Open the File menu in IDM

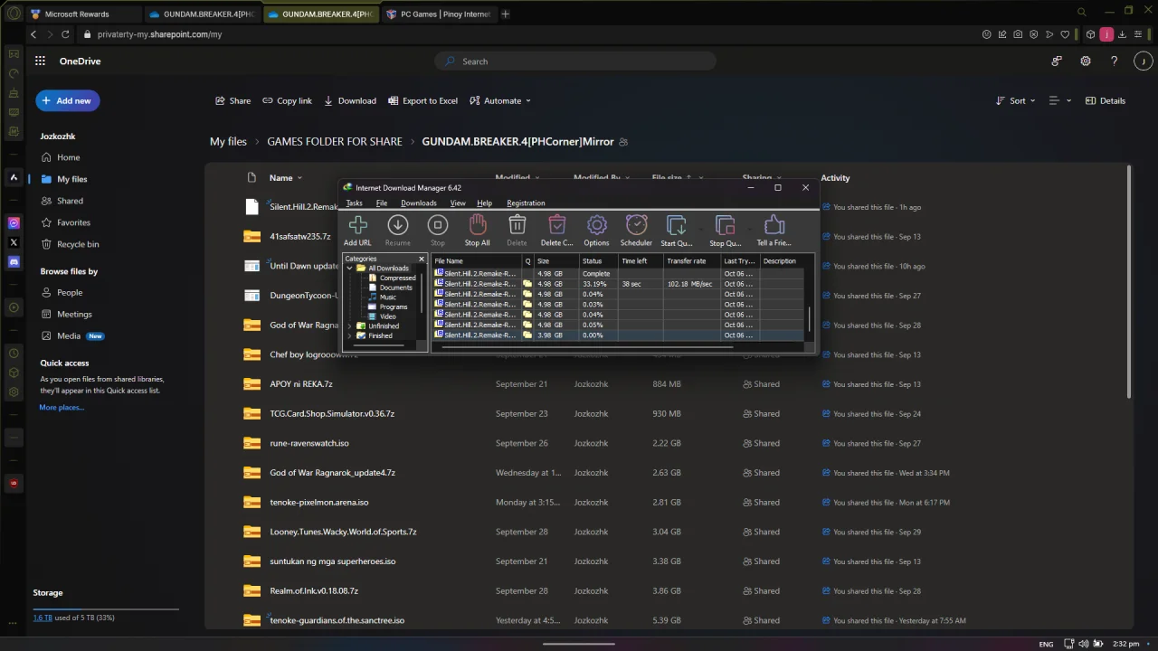382,203
